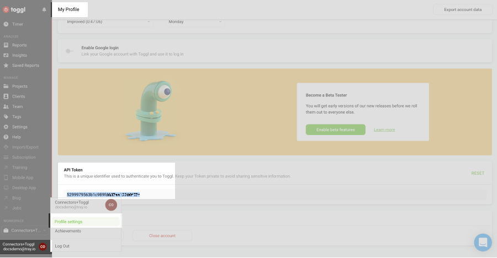Open the Timer clock icon
This screenshot has width=497, height=258.
[6, 24]
